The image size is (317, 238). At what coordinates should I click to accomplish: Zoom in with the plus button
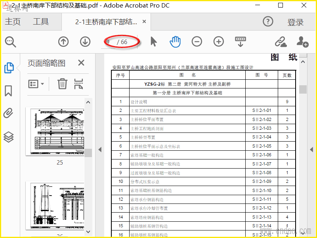[219, 42]
